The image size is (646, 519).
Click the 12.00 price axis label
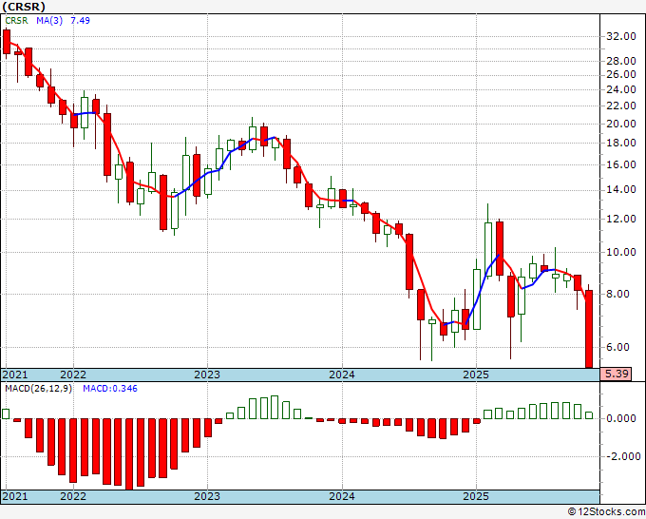tap(621, 219)
